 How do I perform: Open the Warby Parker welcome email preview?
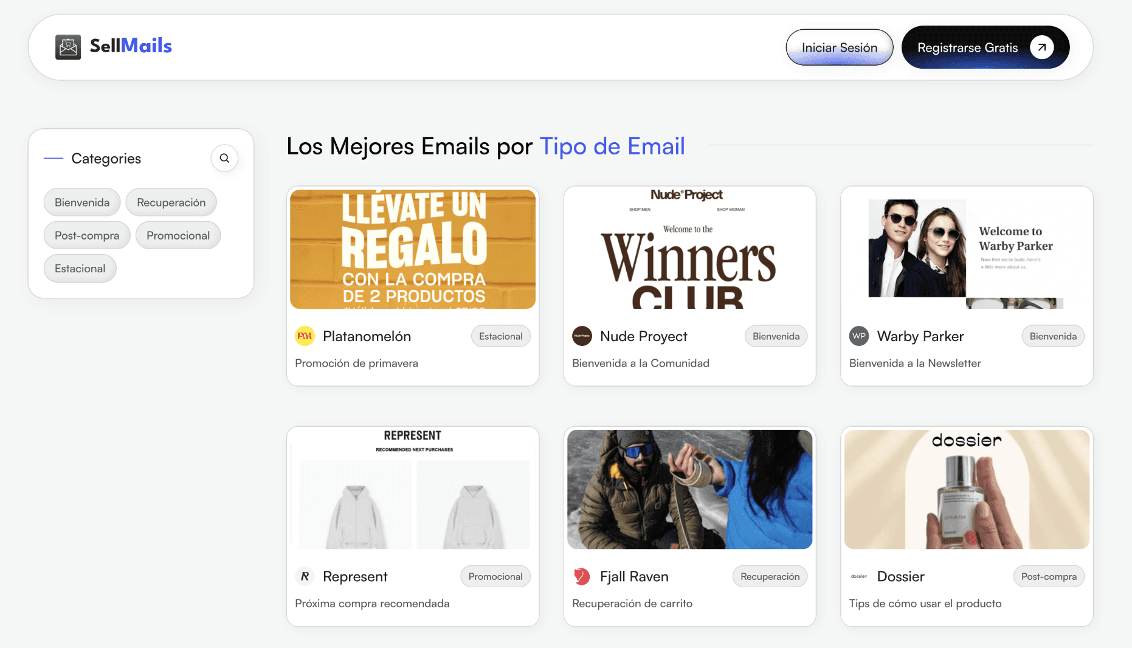[x=967, y=249]
